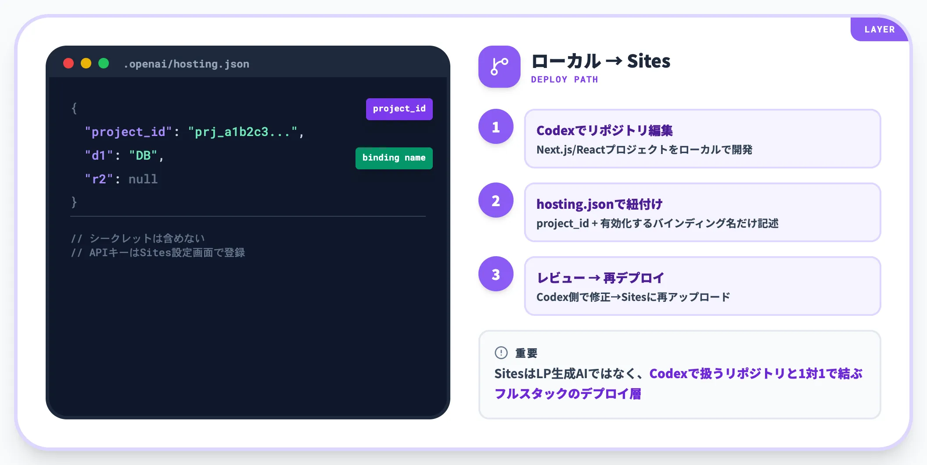Click the "prj_a1b2c3..." value
Image resolution: width=927 pixels, height=465 pixels.
tap(243, 132)
